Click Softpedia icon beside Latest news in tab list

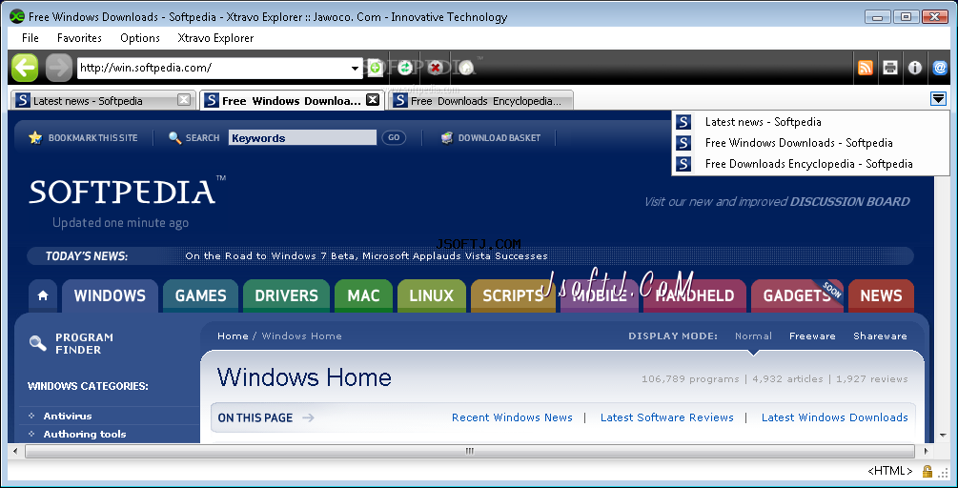click(x=683, y=122)
